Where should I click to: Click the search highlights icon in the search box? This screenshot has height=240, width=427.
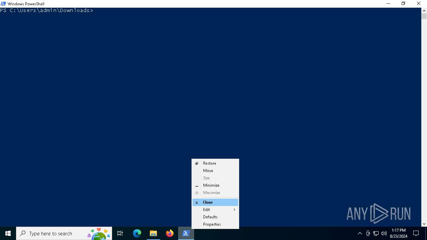99,234
